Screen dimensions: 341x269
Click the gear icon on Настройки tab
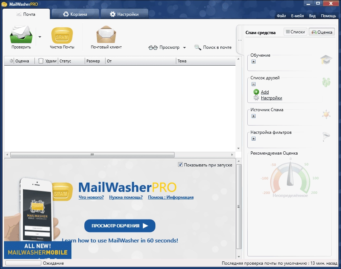pos(112,14)
